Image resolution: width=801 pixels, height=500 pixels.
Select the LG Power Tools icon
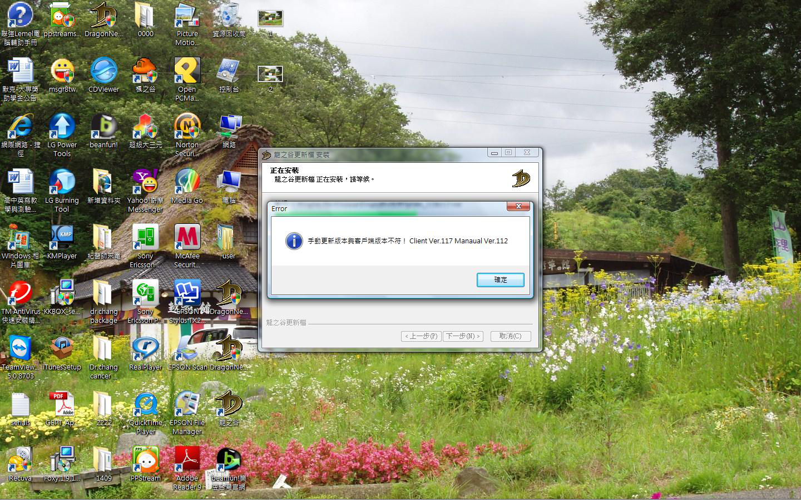click(x=62, y=135)
